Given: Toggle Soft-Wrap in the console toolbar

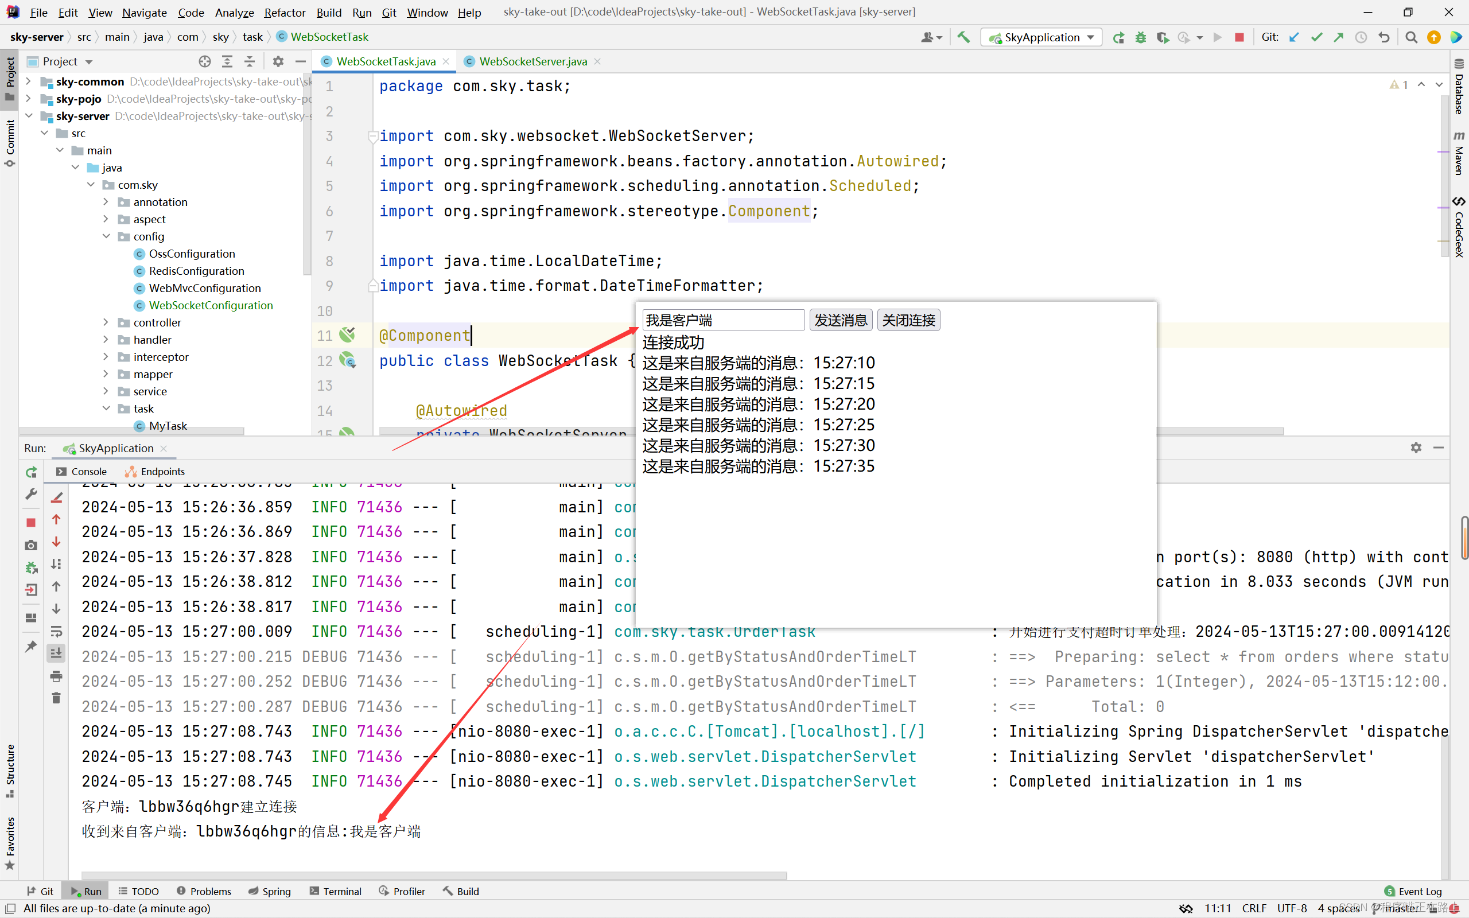Looking at the screenshot, I should pos(56,632).
